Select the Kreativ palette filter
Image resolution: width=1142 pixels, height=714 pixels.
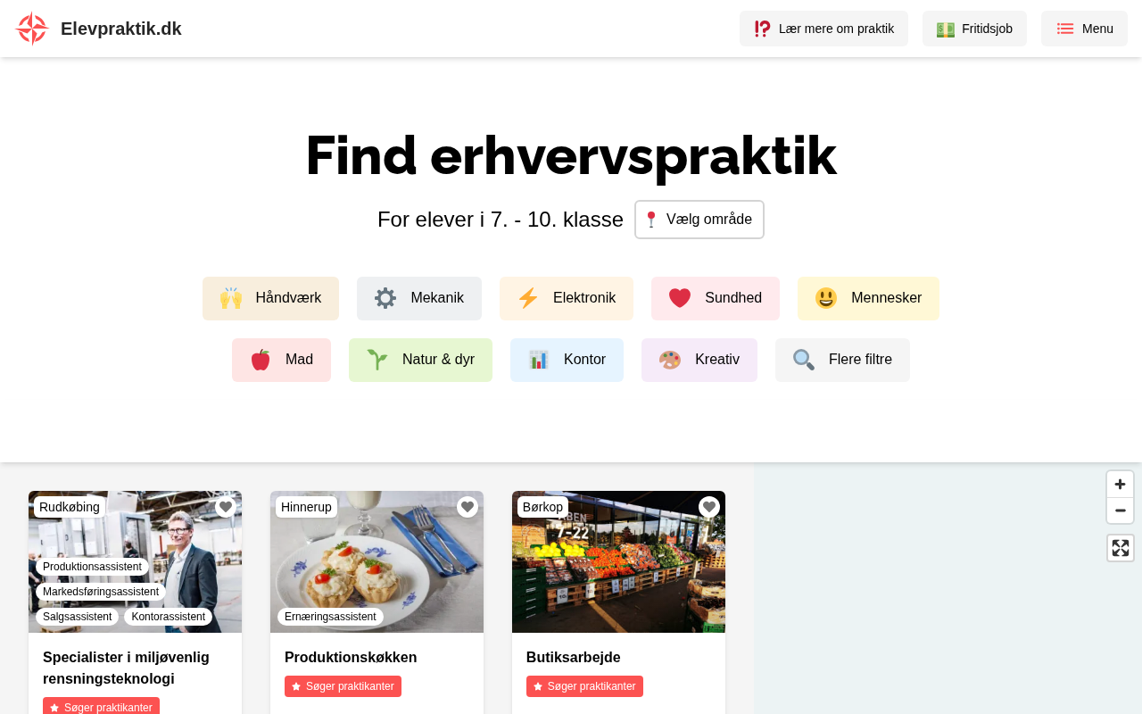point(699,360)
